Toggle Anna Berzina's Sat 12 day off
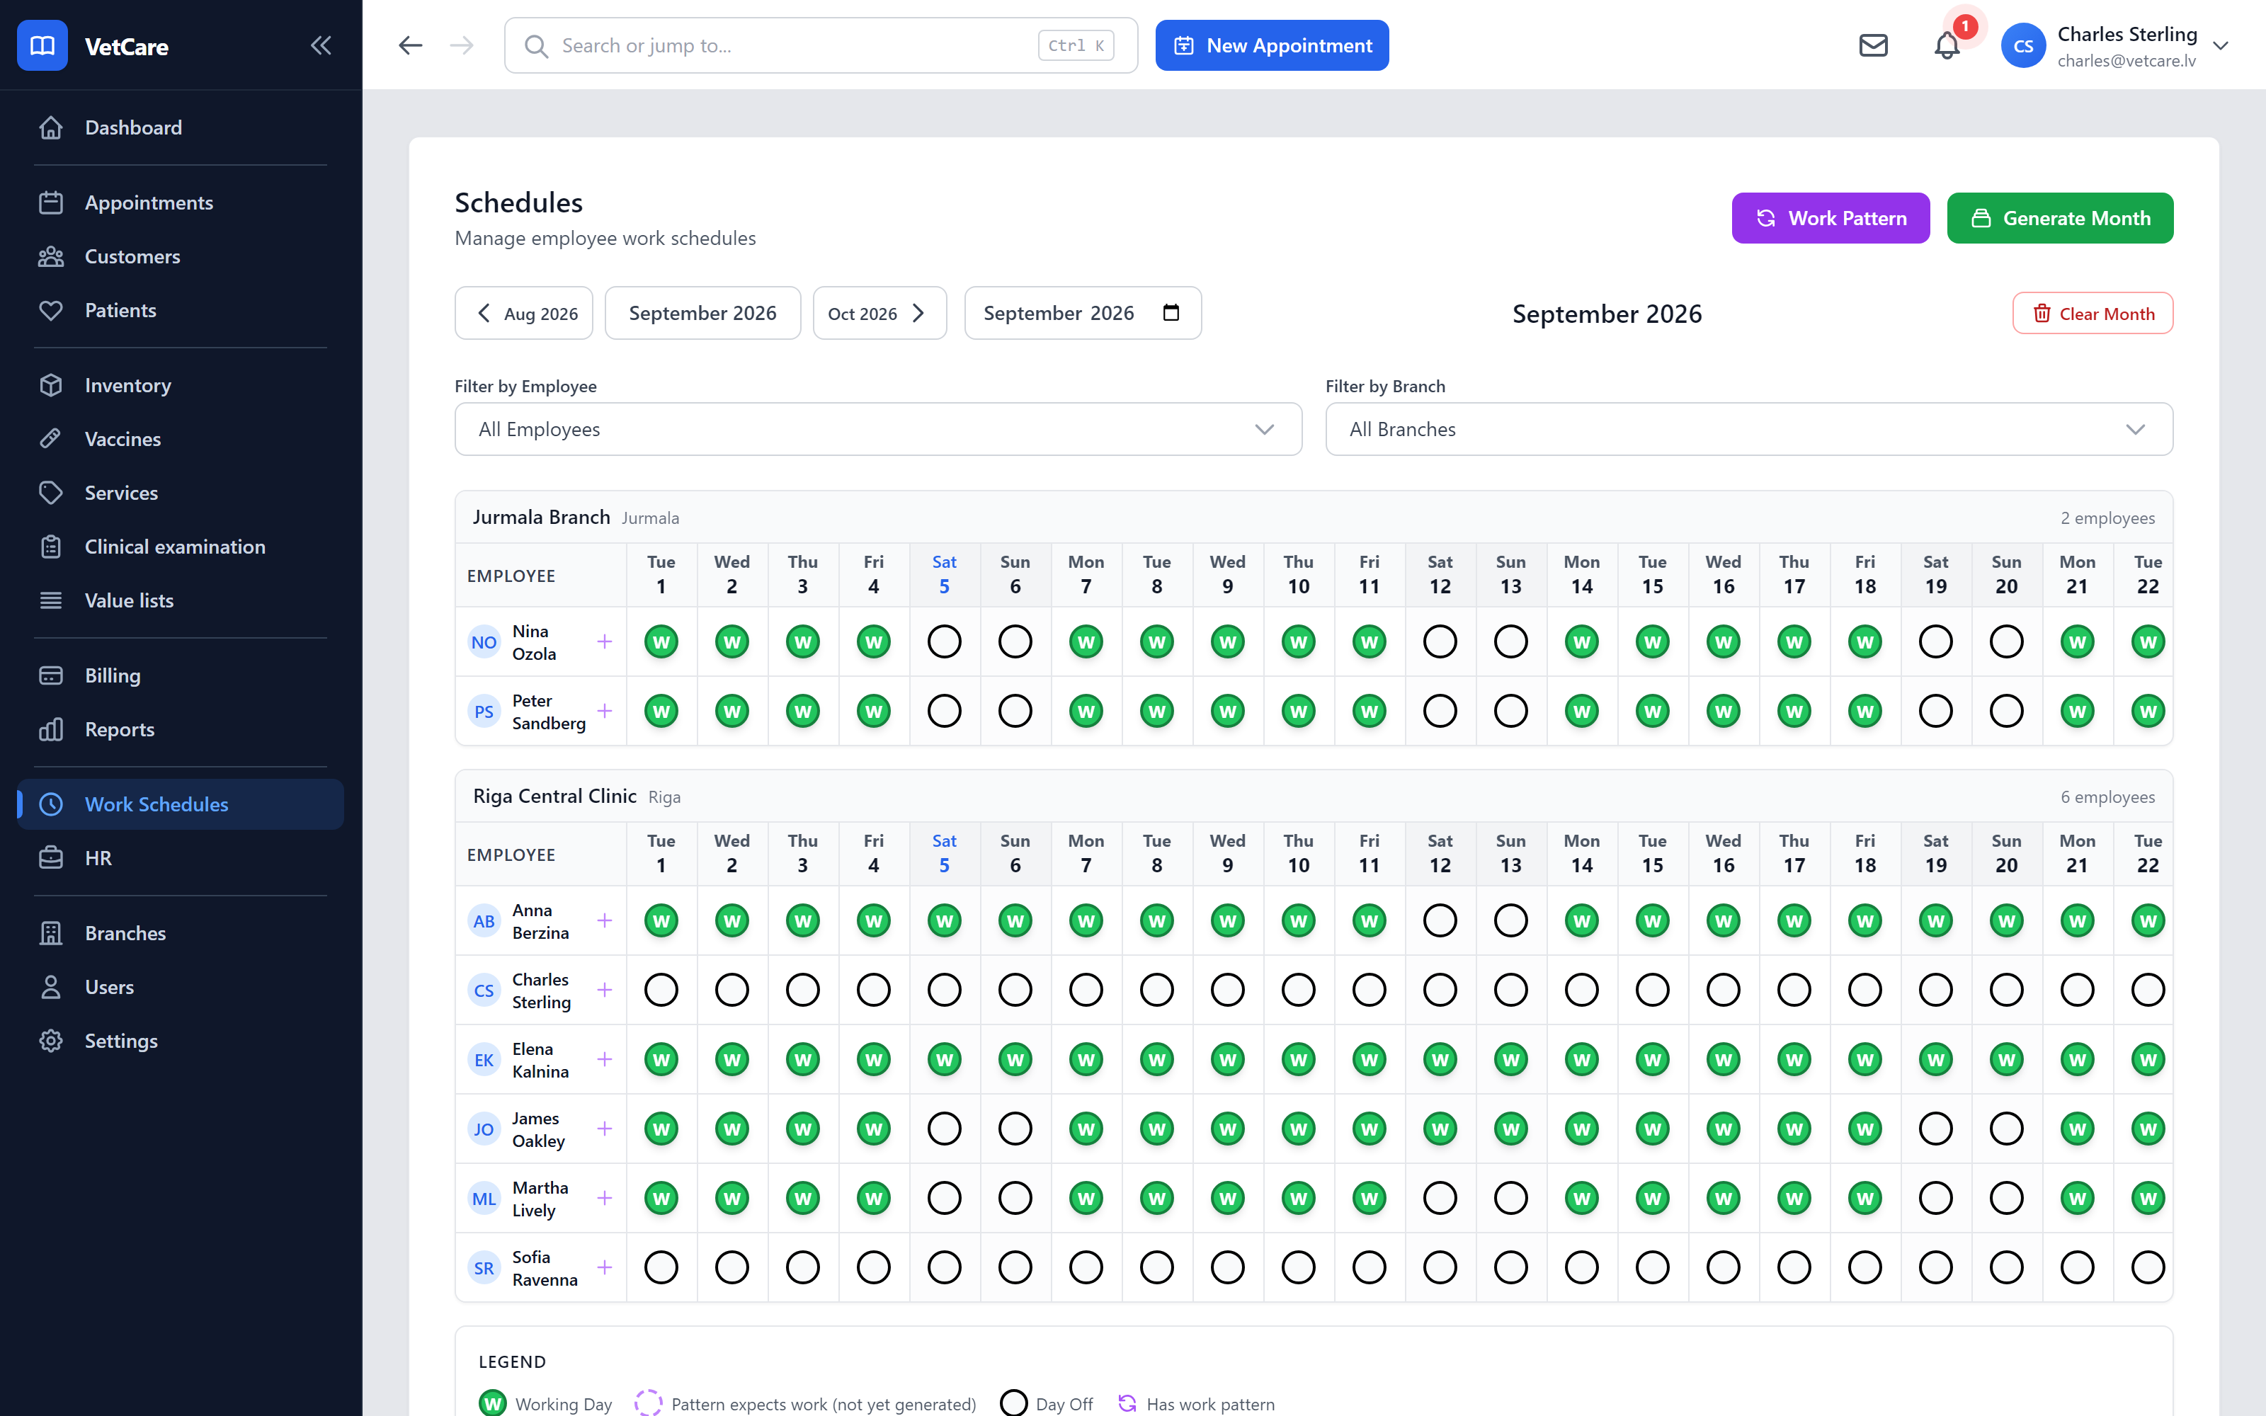This screenshot has width=2266, height=1416. tap(1440, 920)
